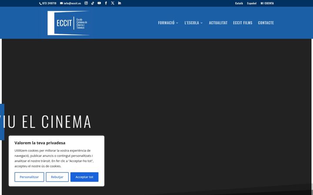Open the LinkedIn icon

[120, 3]
